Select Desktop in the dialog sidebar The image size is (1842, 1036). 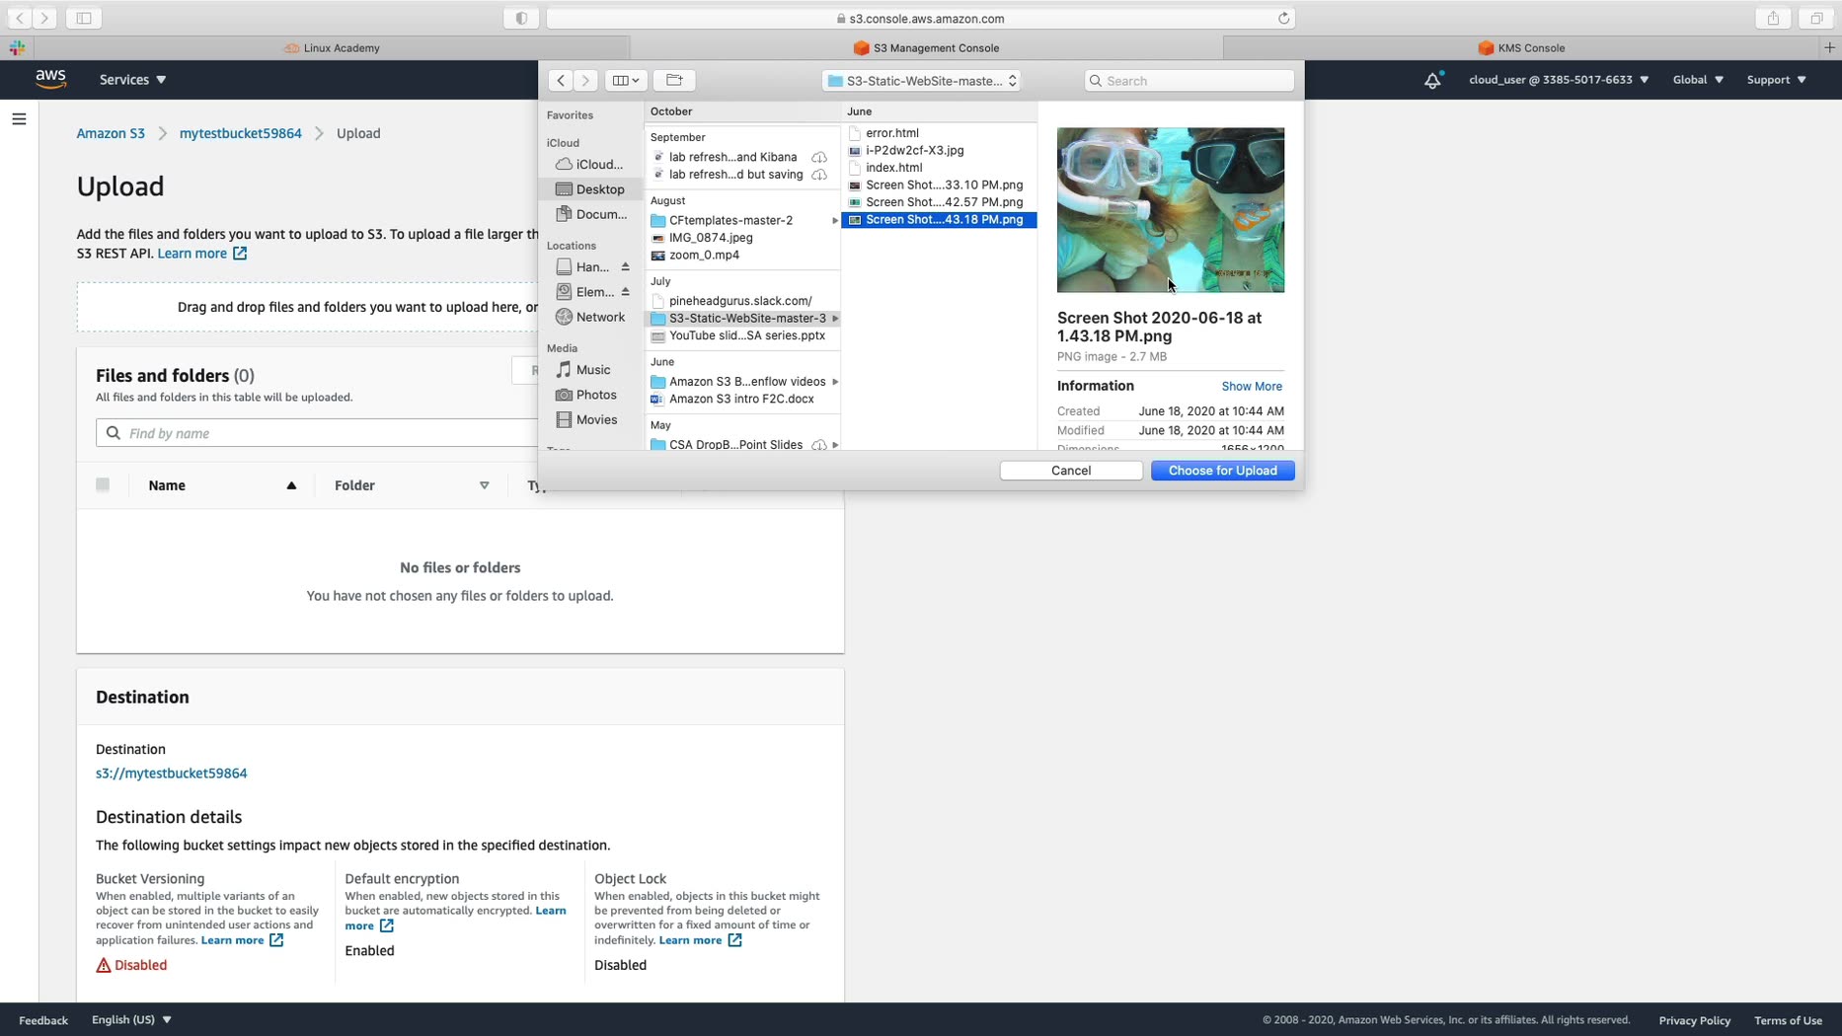tap(590, 189)
